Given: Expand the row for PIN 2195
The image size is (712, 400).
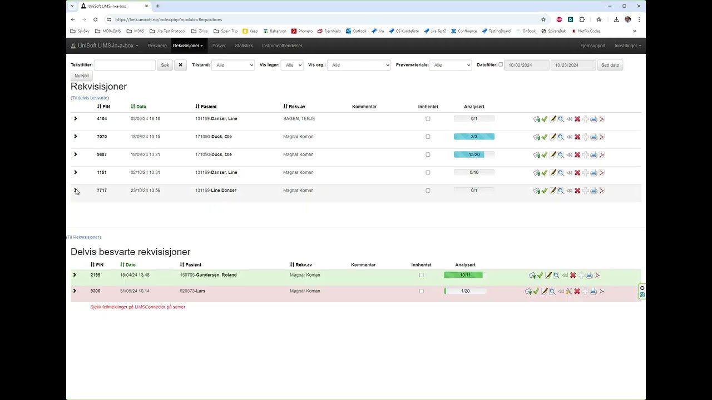Looking at the screenshot, I should 75,274.
